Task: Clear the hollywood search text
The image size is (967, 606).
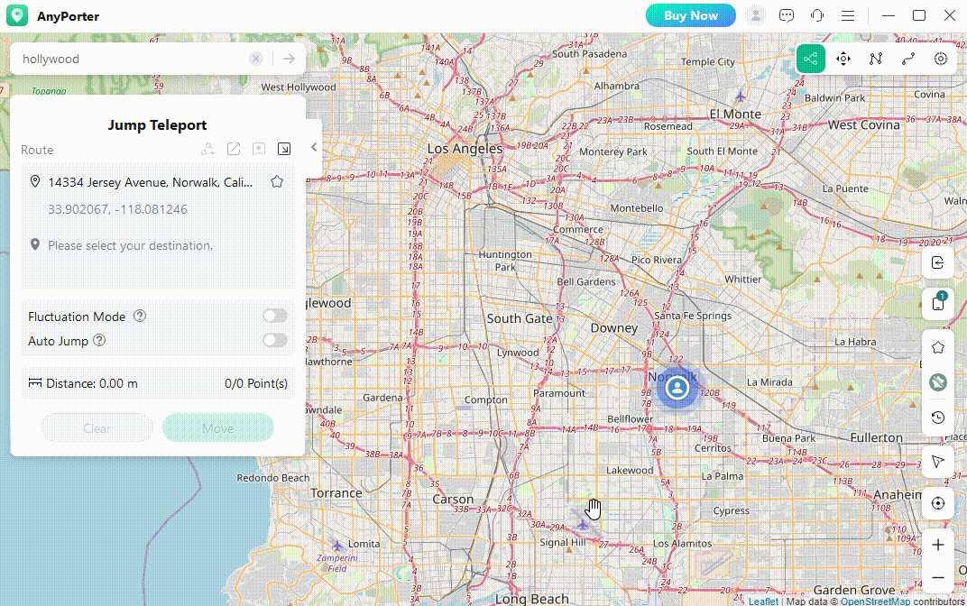Action: point(256,59)
